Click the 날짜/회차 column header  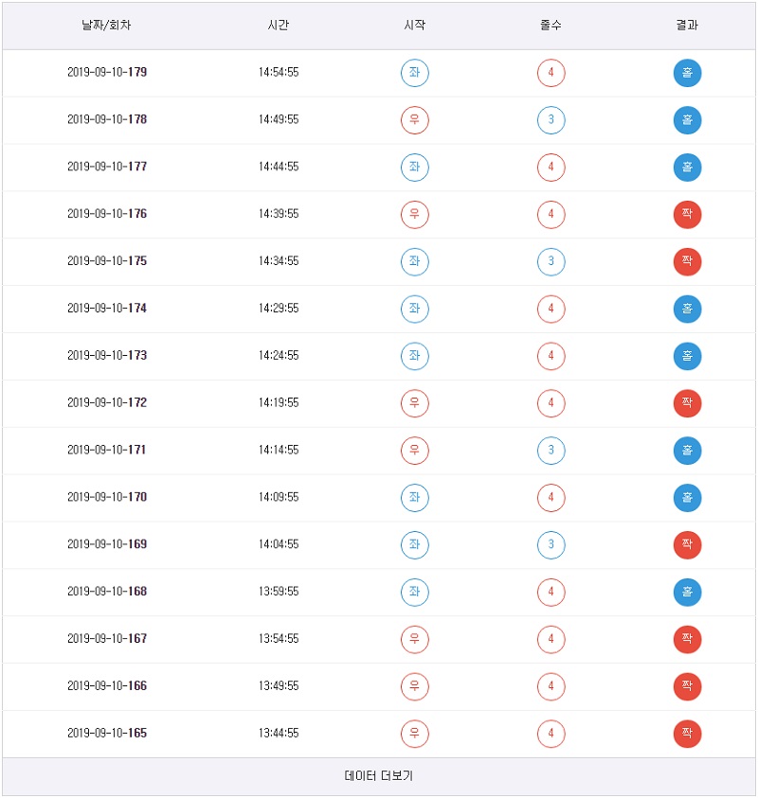tap(106, 26)
